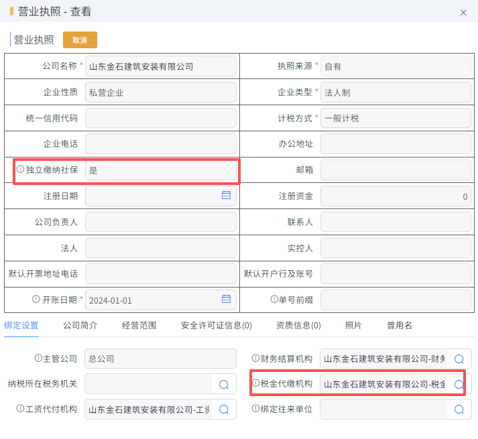Image resolution: width=478 pixels, height=439 pixels.
Task: Open the 主管公司 dropdown showing 总公司
Action: (x=161, y=359)
